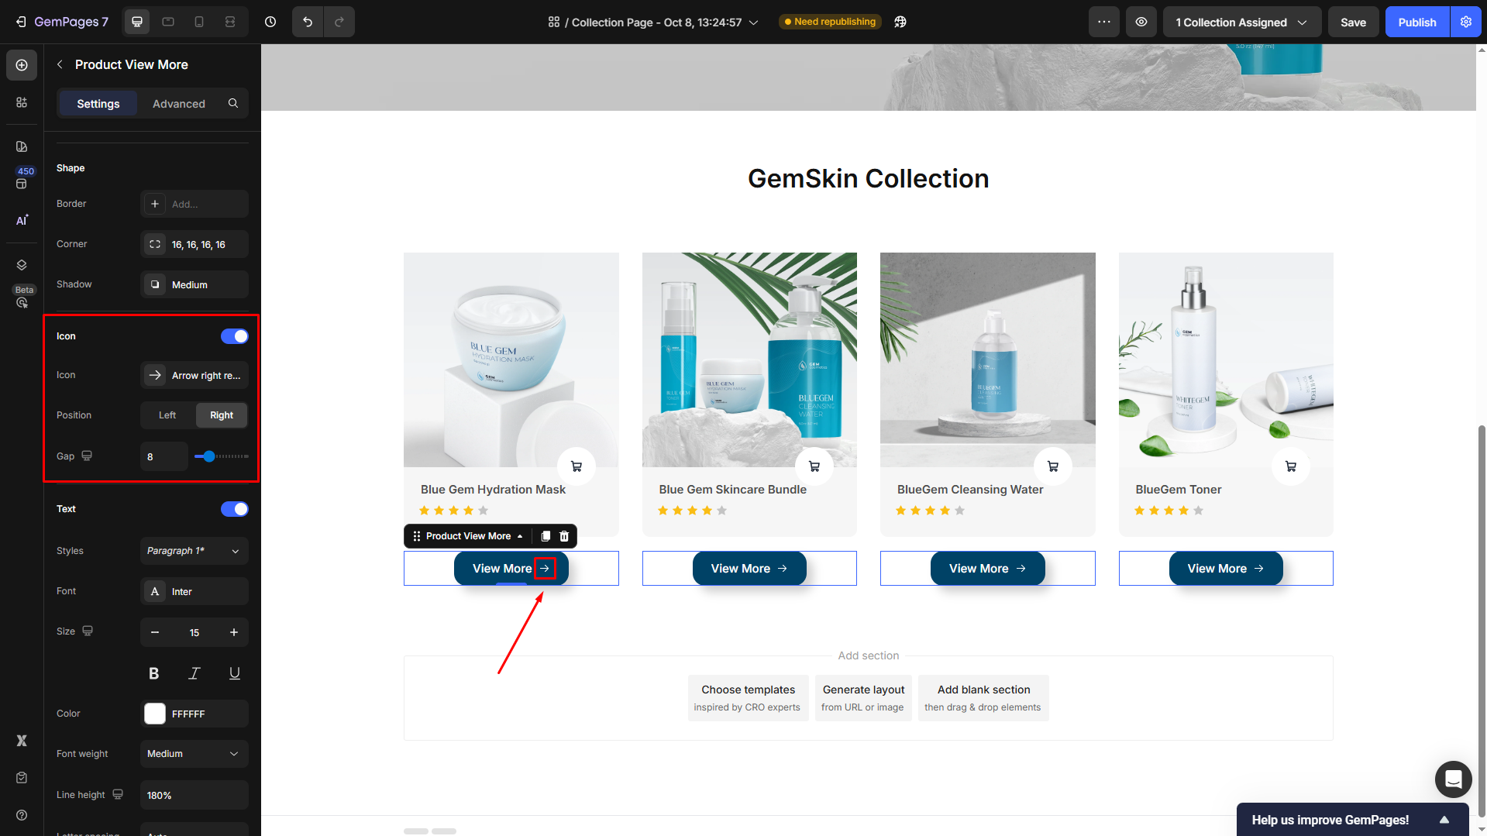This screenshot has height=836, width=1487.
Task: Click Generate layout option
Action: click(x=863, y=698)
